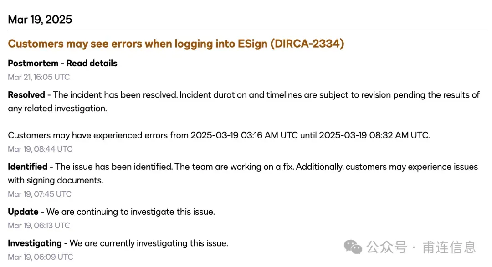Select the bold "Update" status label

pyautogui.click(x=23, y=212)
